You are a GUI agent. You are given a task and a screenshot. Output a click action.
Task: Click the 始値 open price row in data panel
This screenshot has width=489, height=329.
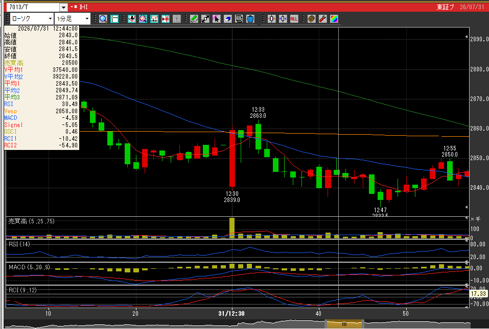pyautogui.click(x=41, y=36)
